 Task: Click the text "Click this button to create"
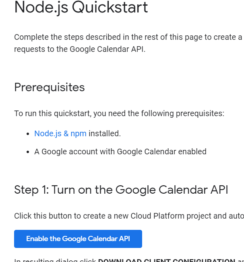click(x=61, y=216)
